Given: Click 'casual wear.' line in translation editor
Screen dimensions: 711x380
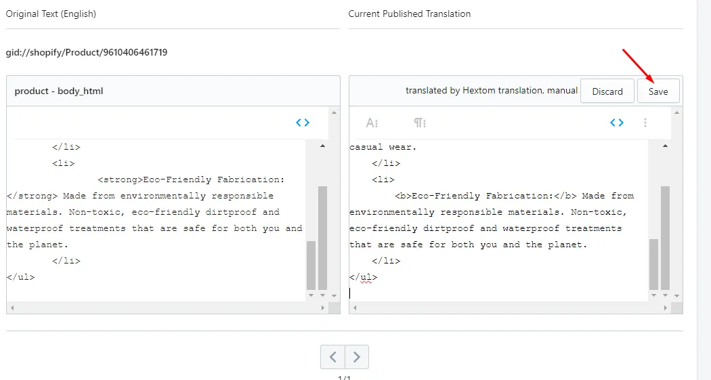Looking at the screenshot, I should [383, 147].
